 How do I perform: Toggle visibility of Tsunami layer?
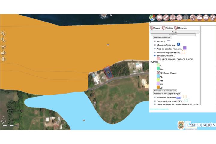point(155,41)
